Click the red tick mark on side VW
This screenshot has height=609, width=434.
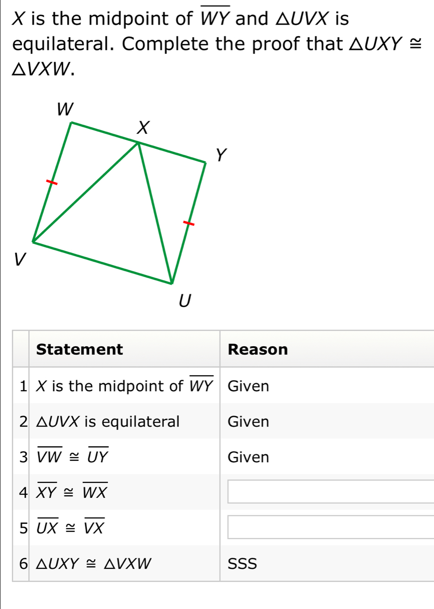(53, 182)
